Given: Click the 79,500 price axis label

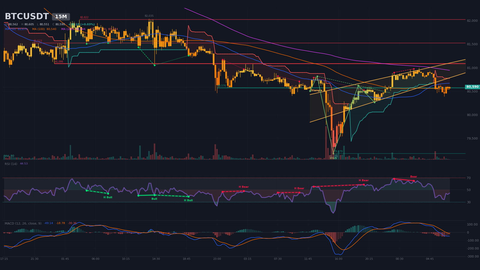Looking at the screenshot, I should [472, 139].
